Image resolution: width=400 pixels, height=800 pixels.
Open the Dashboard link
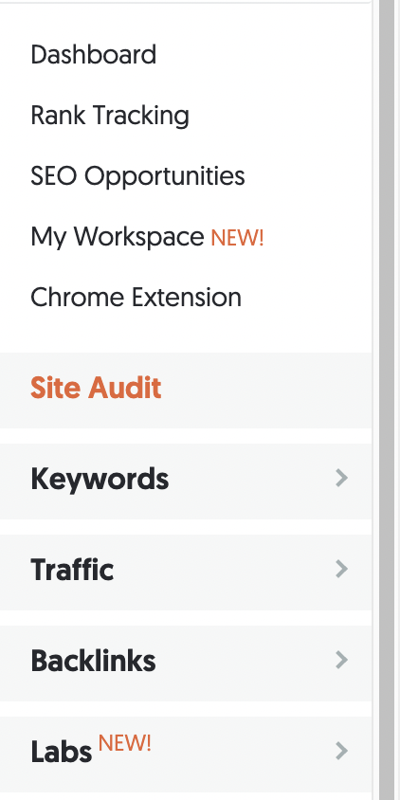tap(94, 55)
